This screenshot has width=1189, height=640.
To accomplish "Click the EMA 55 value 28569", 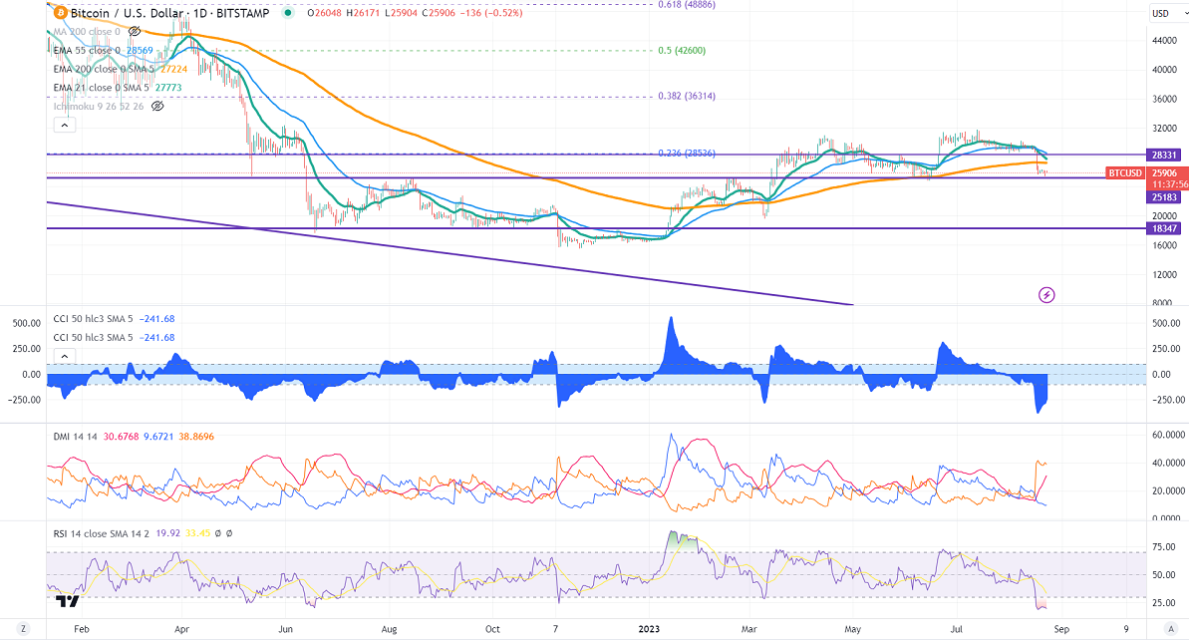I will pyautogui.click(x=140, y=50).
